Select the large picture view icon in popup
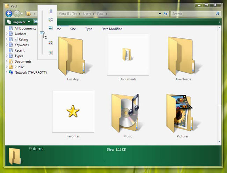Screen dimensions: 227x173 [51, 28]
